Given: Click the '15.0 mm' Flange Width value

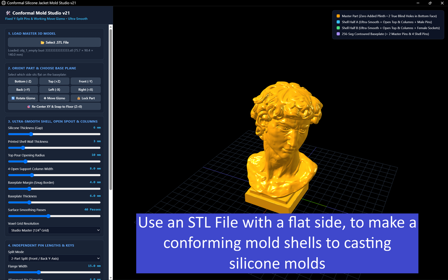Looking at the screenshot, I should 94,266.
